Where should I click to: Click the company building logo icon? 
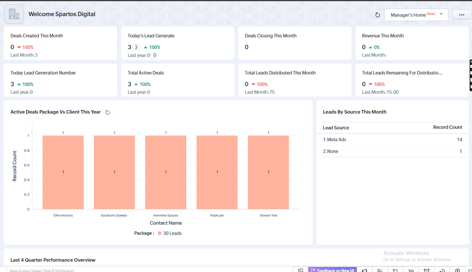point(14,14)
